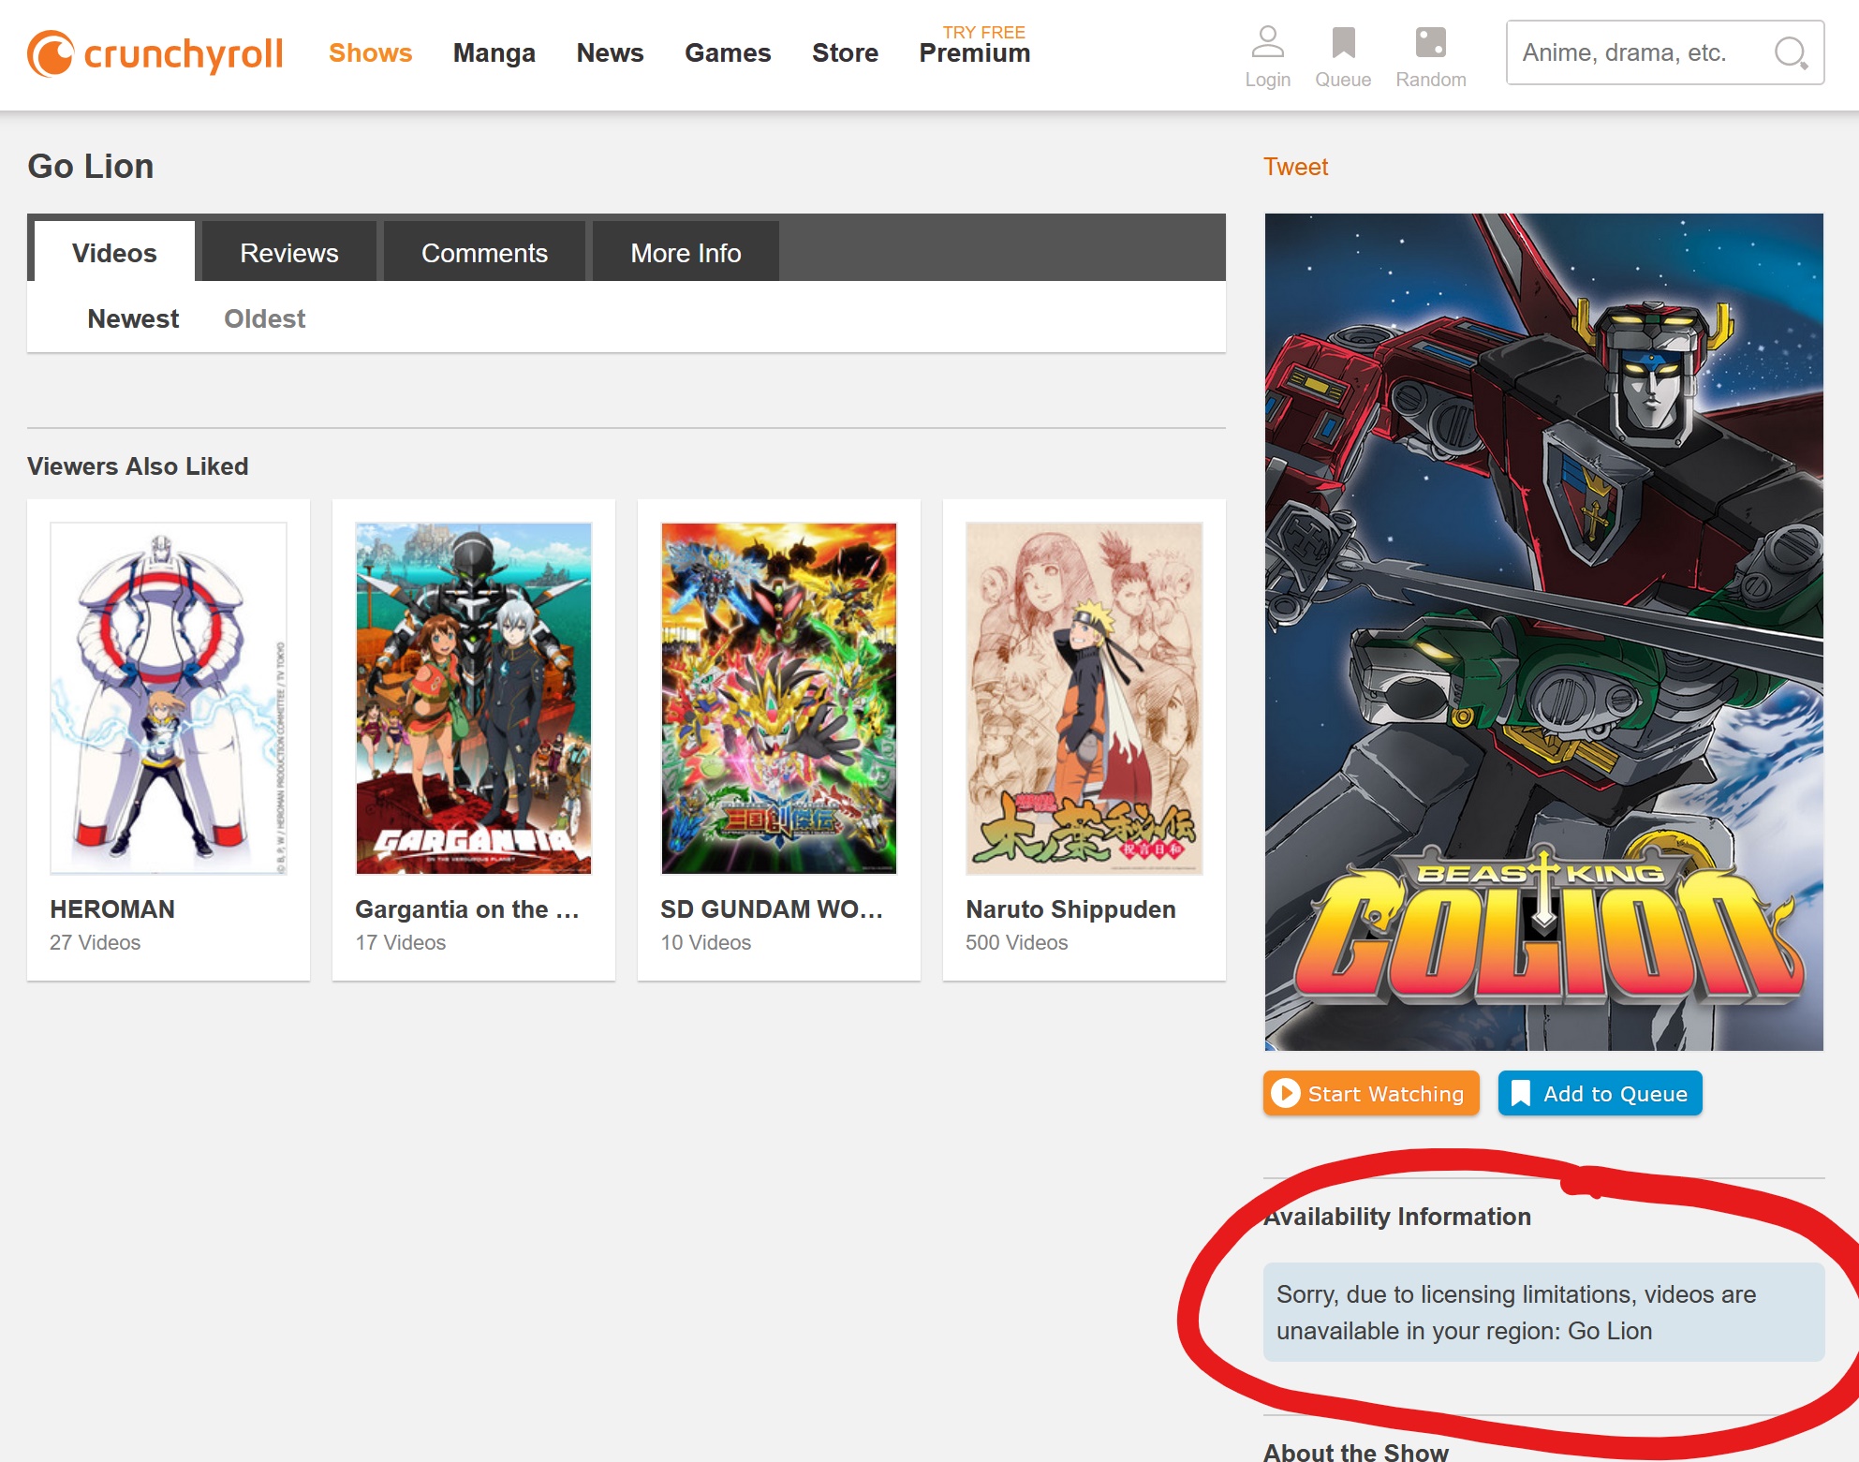Open the Comments tab

point(484,251)
